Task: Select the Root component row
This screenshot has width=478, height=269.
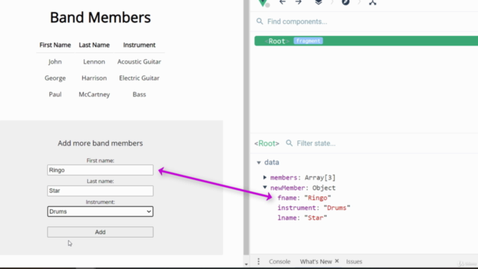Action: pos(366,41)
